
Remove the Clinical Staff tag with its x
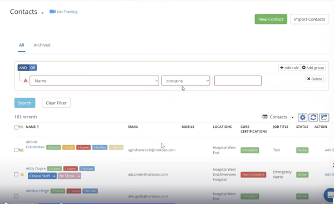point(54,176)
